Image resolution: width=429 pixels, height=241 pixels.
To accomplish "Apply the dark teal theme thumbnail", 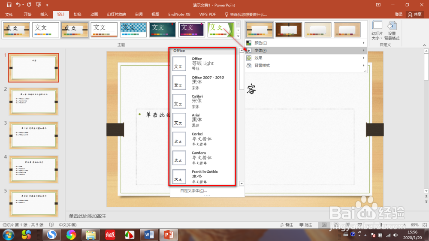I will pyautogui.click(x=162, y=30).
